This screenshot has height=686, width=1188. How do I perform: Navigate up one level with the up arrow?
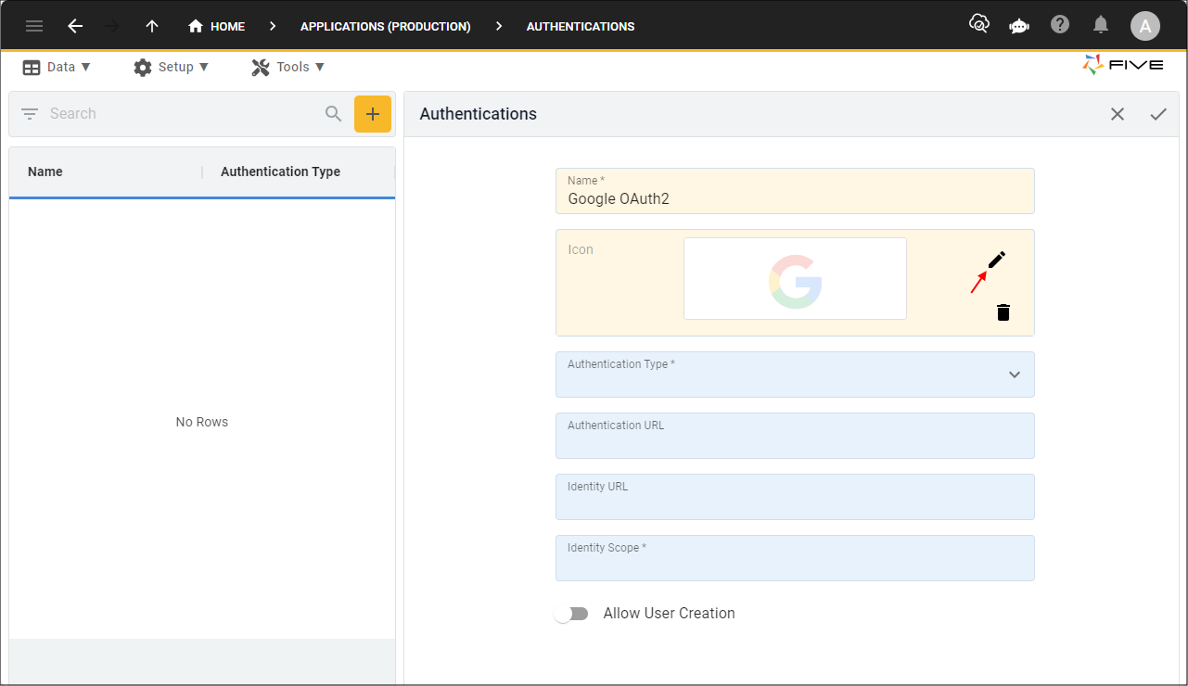click(152, 26)
